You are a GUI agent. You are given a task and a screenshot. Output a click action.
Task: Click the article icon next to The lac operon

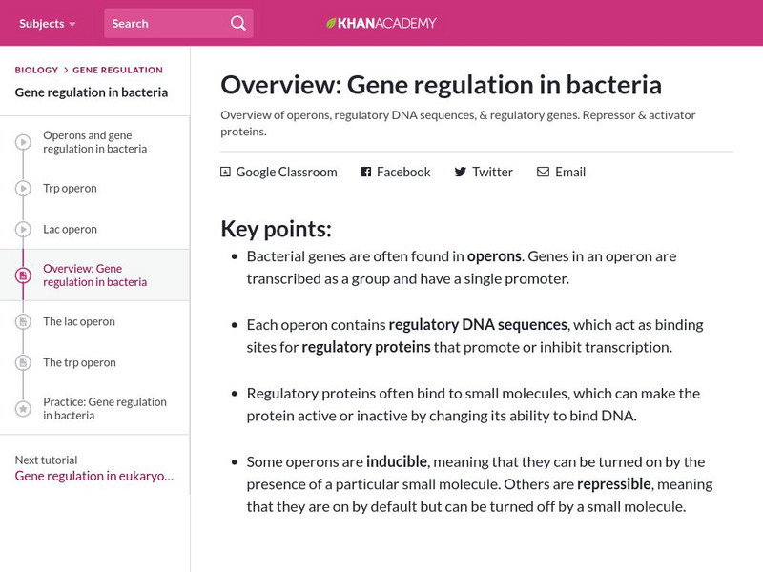[x=21, y=321]
